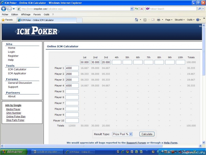The height and width of the screenshot is (155, 206).
Task: Open the ? help menu
Action: click(53, 14)
